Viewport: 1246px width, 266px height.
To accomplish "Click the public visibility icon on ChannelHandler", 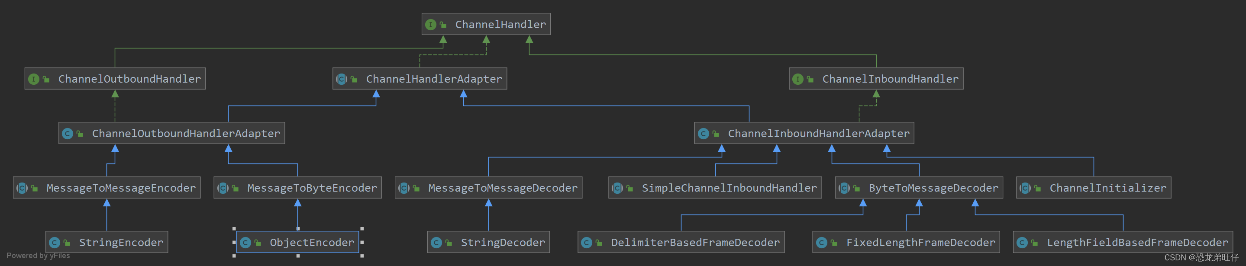I will point(443,25).
